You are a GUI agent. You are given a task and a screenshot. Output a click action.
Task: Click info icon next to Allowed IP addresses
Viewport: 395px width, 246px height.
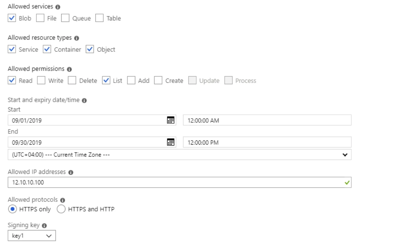pos(71,172)
